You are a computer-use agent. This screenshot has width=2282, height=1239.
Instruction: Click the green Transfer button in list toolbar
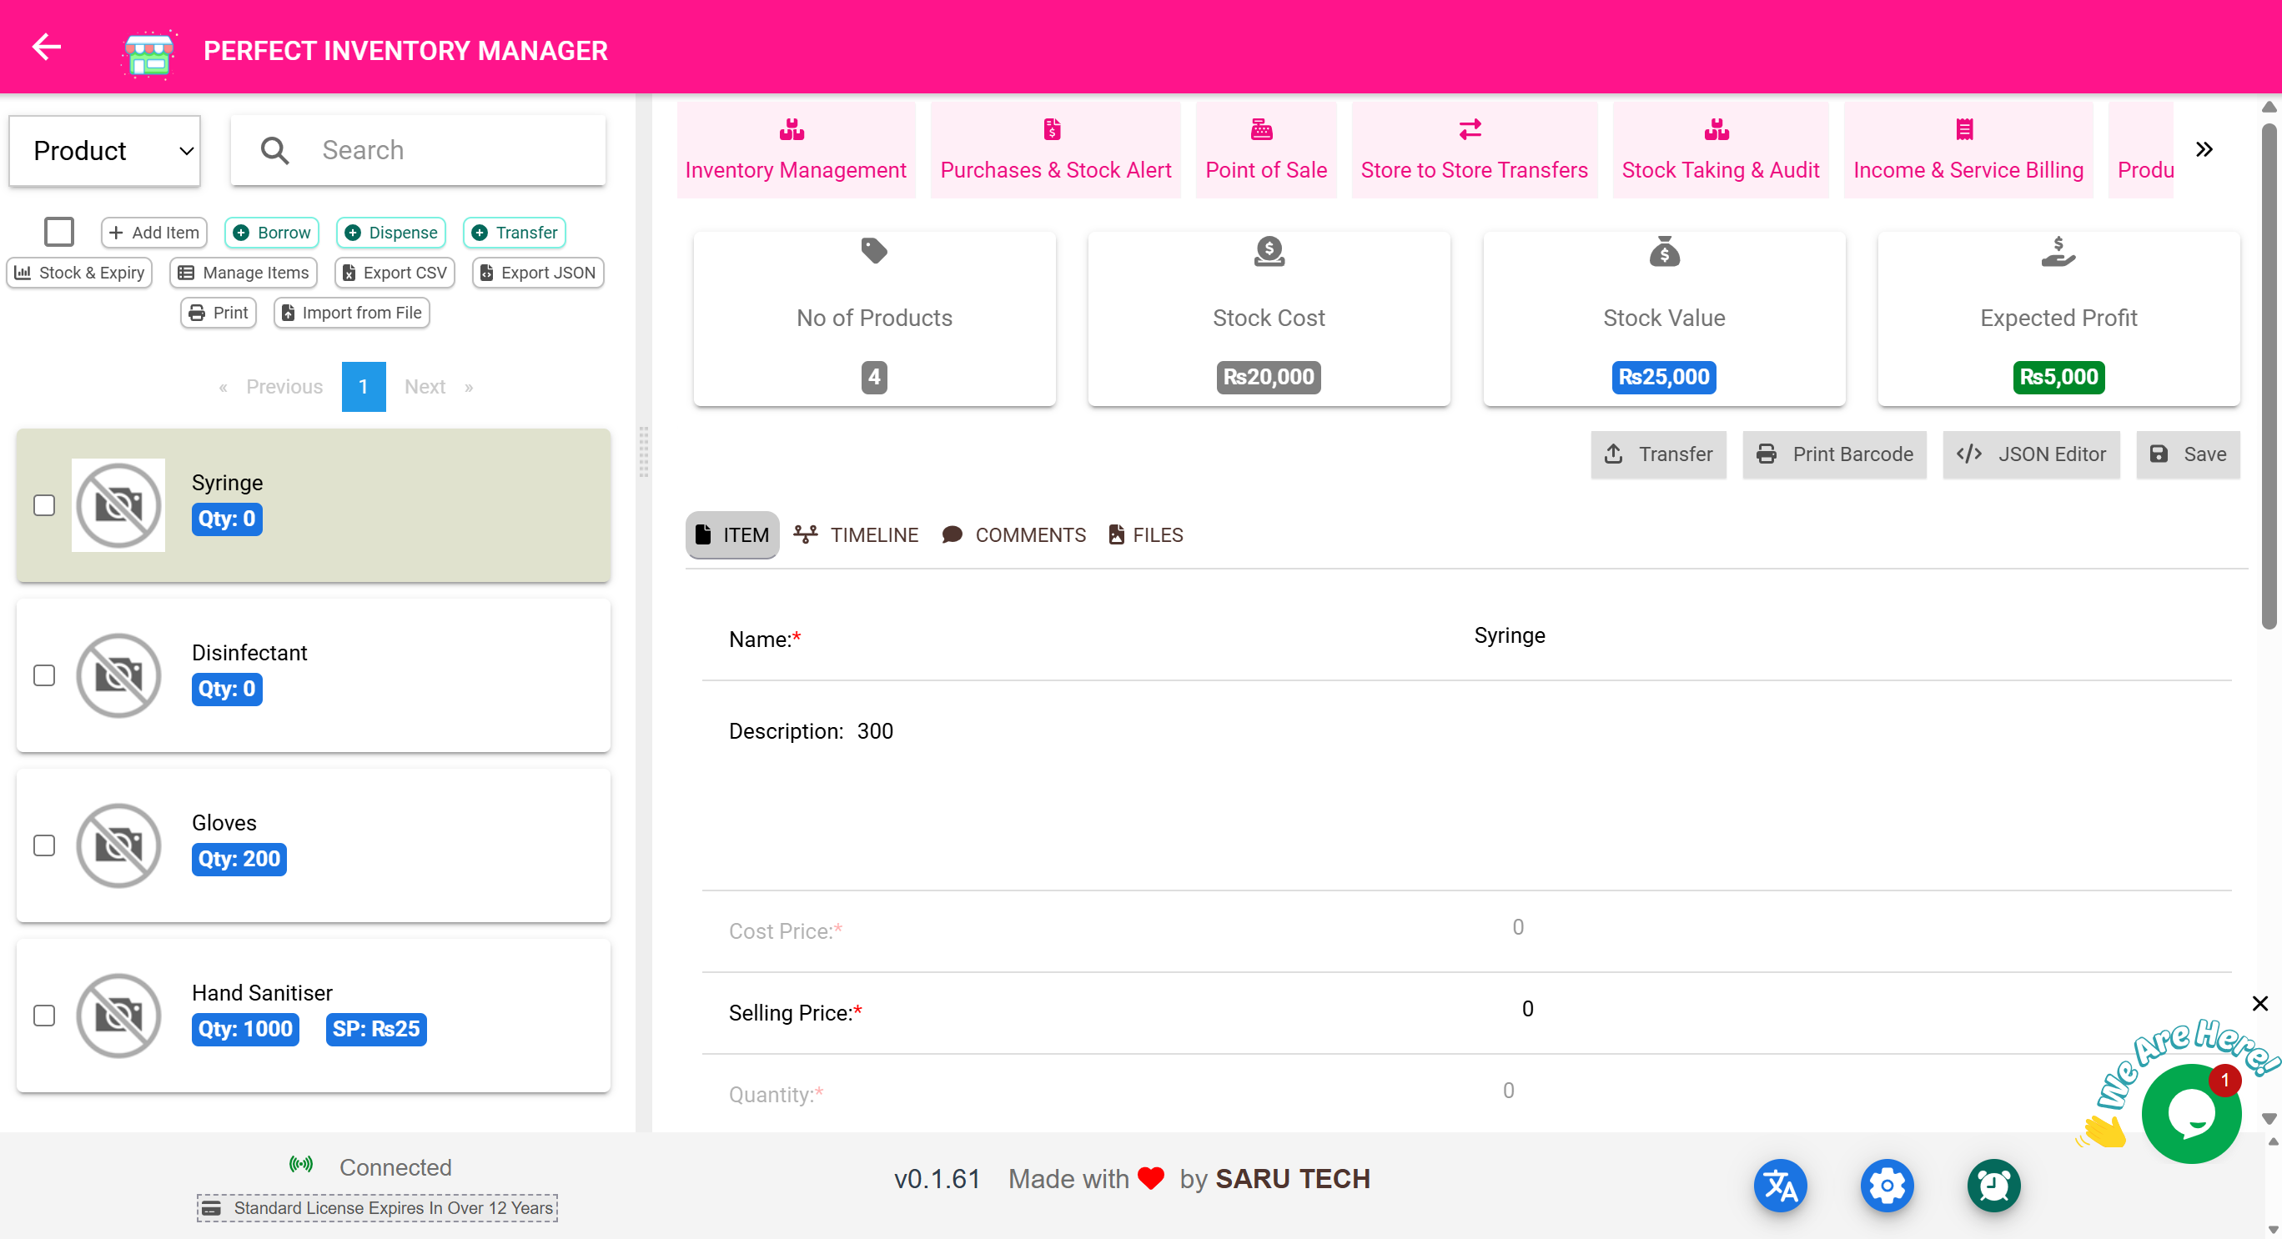pyautogui.click(x=515, y=232)
